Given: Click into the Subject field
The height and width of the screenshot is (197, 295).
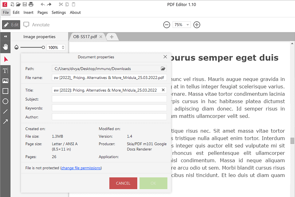Looking at the screenshot, I should (109, 99).
